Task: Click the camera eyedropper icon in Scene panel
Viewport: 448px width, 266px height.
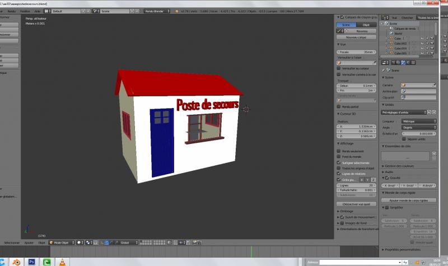Action: [x=434, y=85]
